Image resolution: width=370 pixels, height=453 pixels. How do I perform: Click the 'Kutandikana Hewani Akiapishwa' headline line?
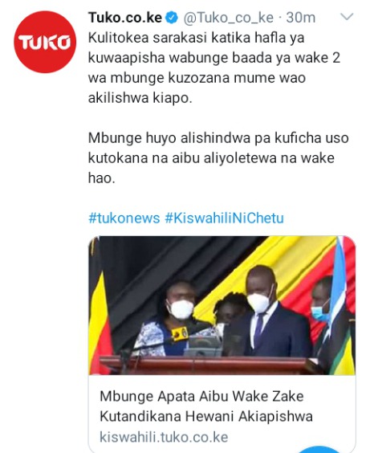[x=206, y=416]
